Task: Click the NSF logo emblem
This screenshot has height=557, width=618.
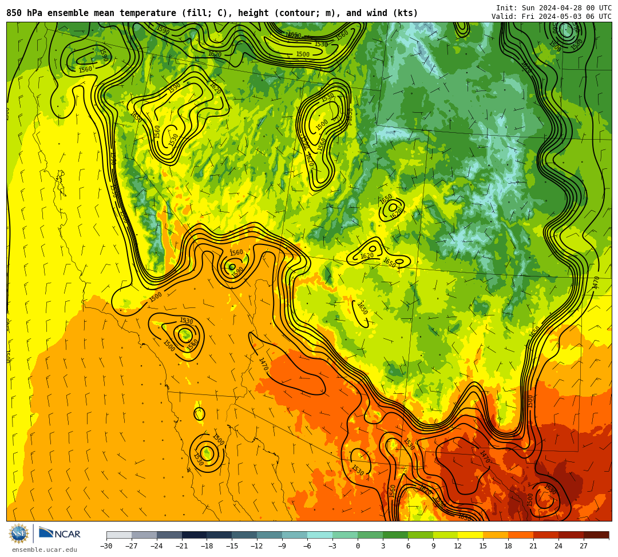Action: (19, 534)
